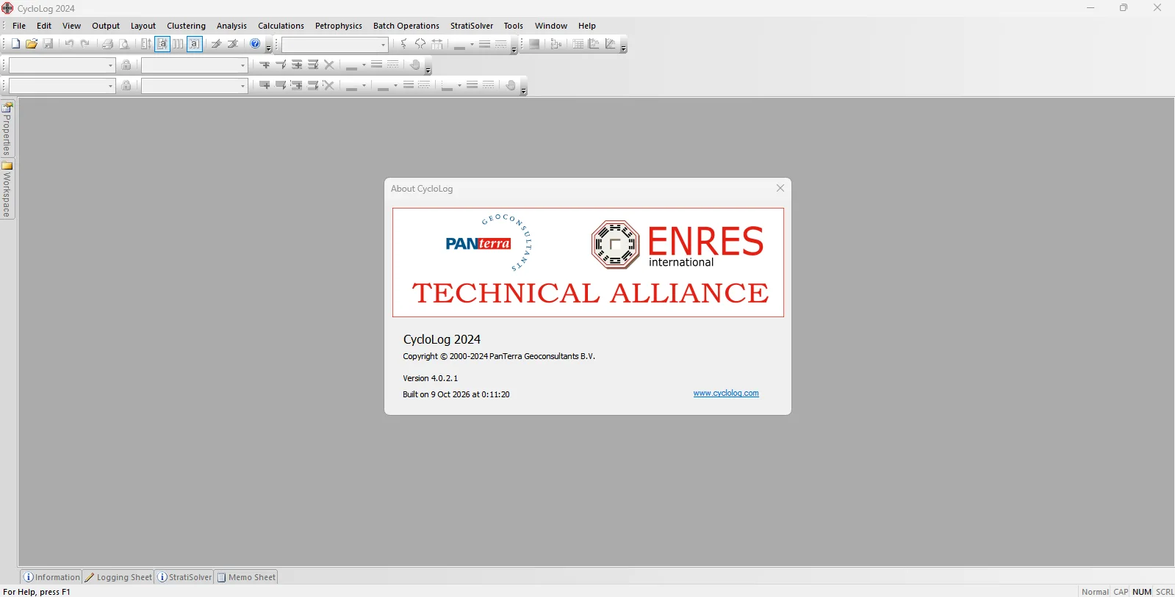Click the Technical Alliance logo banner
1175x597 pixels.
(588, 263)
